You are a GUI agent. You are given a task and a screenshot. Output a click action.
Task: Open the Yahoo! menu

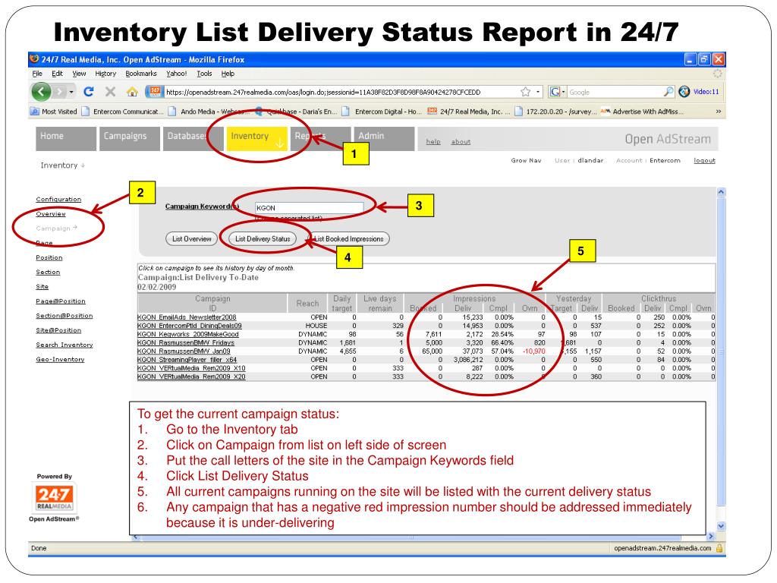[176, 74]
